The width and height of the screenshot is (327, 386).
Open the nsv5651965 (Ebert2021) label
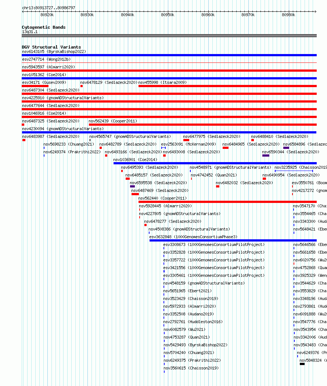187,291
